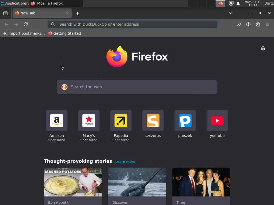Open the notifications bell icon
Viewport: 274px width, 205px height.
coord(238,3)
